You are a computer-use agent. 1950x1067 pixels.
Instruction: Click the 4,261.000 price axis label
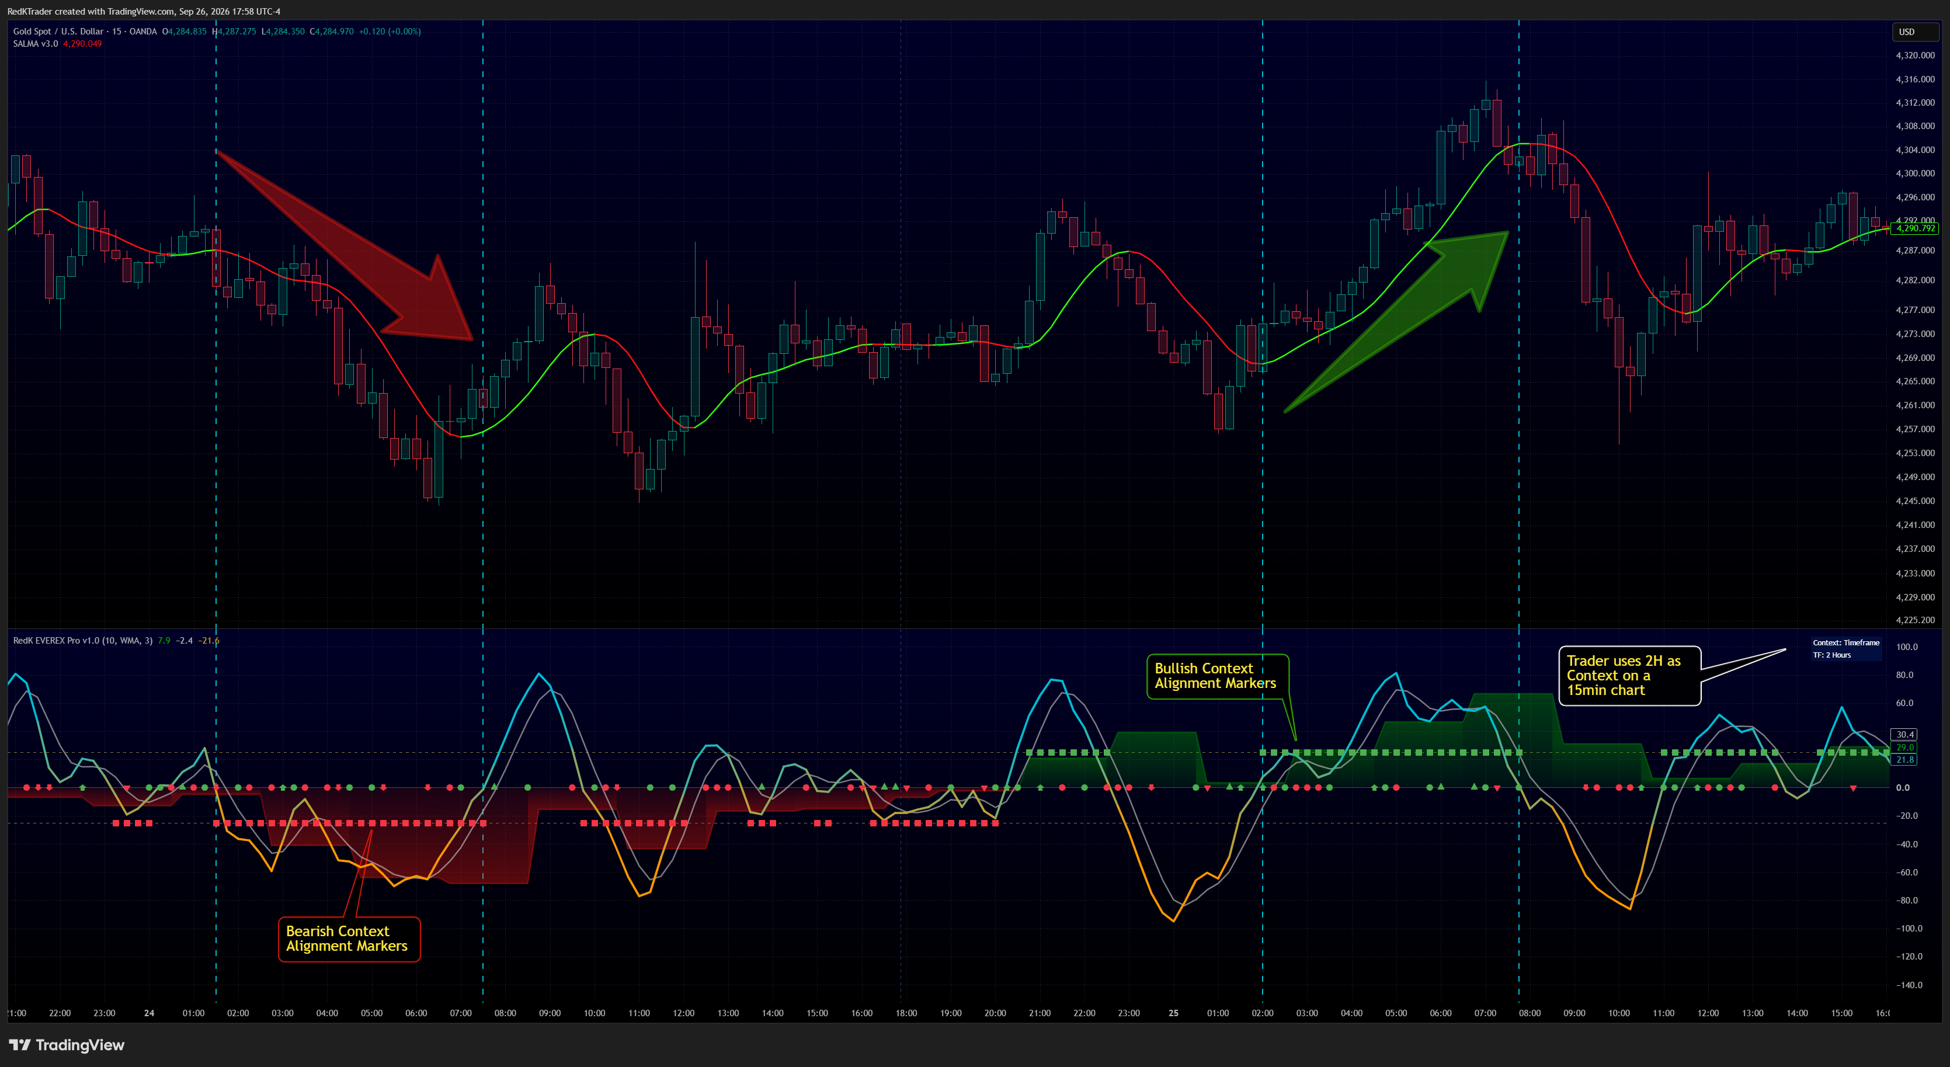1915,405
